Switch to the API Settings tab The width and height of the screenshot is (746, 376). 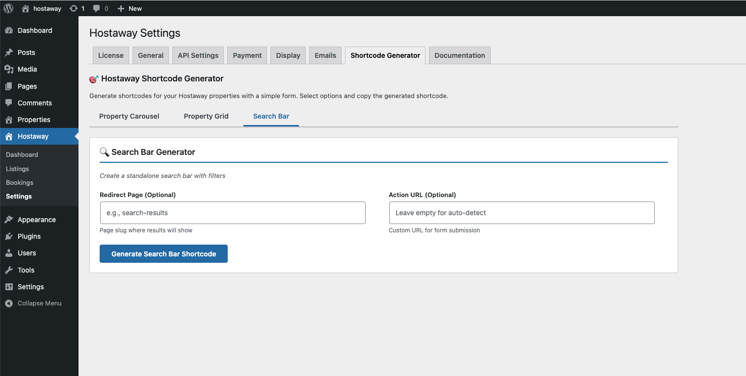point(198,55)
